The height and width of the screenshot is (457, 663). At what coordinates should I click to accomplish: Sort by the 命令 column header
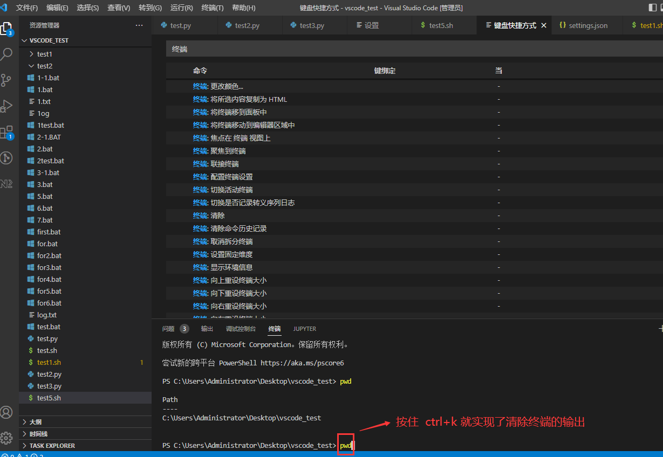pyautogui.click(x=200, y=71)
